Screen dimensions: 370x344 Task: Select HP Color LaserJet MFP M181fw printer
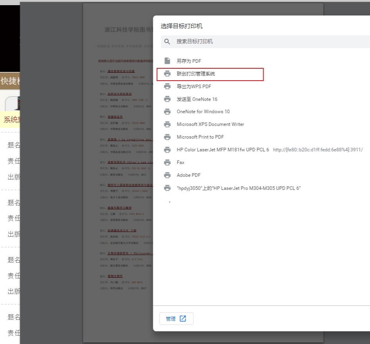point(223,150)
